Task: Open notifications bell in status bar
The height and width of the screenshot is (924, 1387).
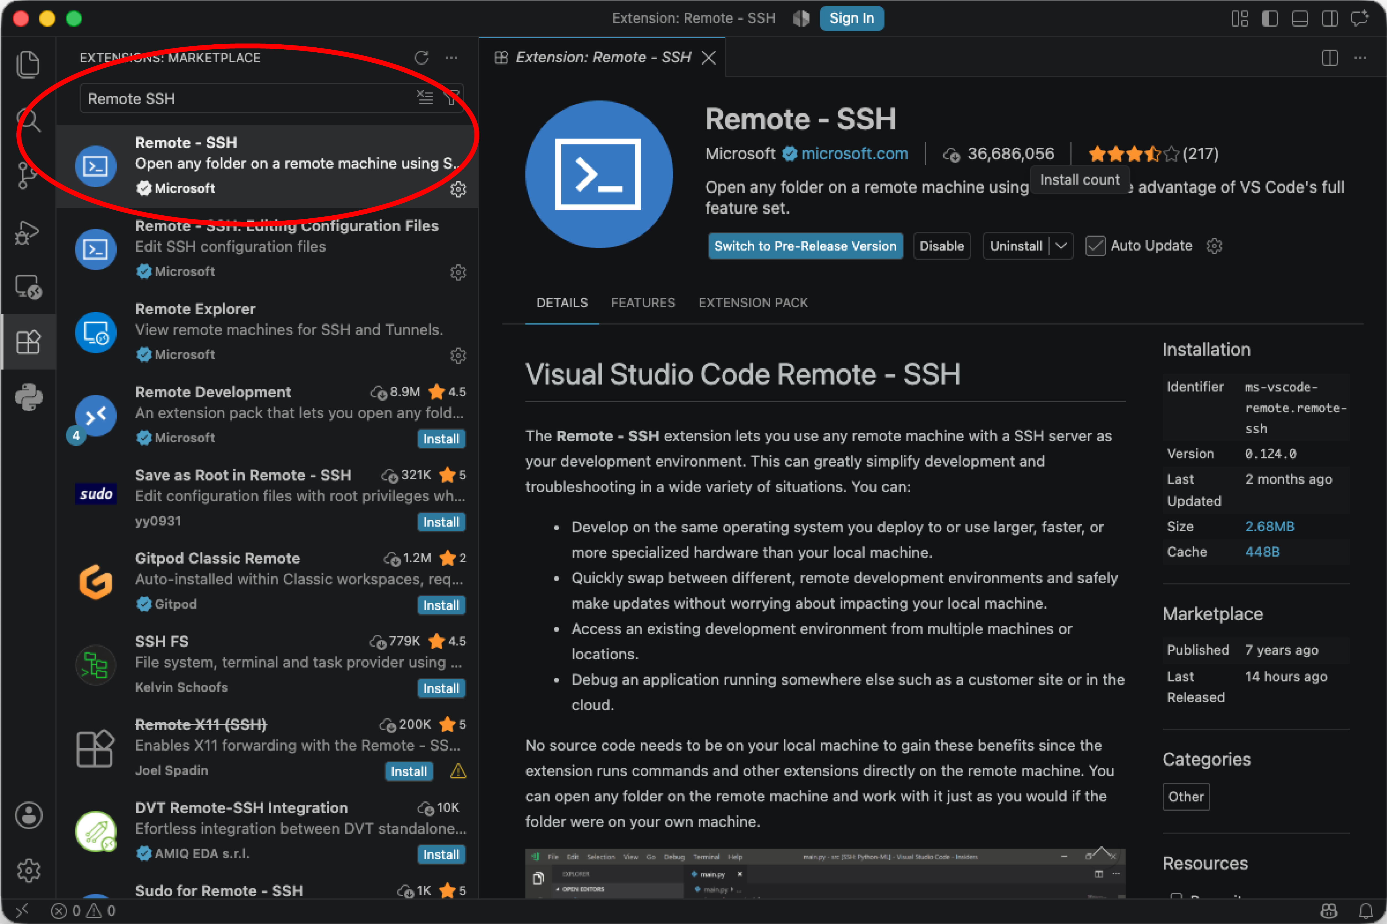Action: [1366, 911]
